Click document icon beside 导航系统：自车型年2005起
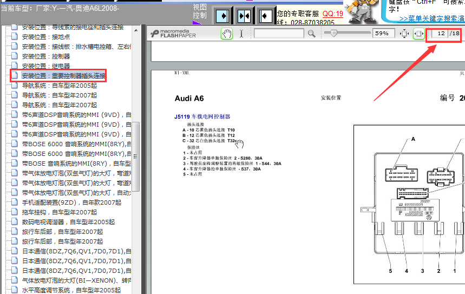 coord(14,85)
